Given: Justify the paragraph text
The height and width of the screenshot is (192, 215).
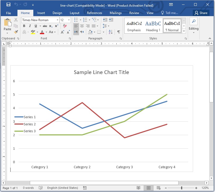Looking at the screenshot, I should [x=94, y=26].
